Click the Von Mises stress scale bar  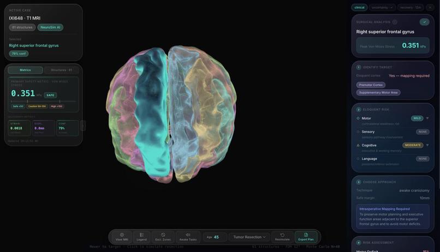[44, 101]
